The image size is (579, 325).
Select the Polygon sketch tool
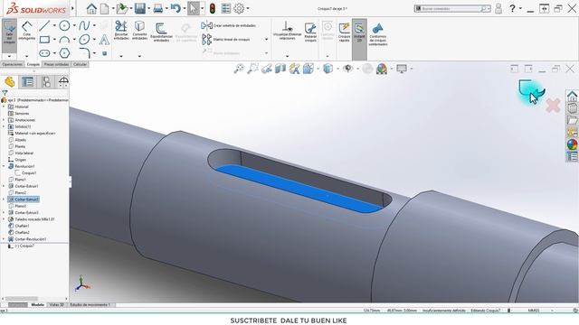[64, 53]
